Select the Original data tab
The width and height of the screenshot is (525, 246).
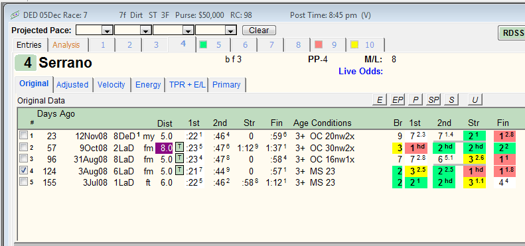(34, 84)
